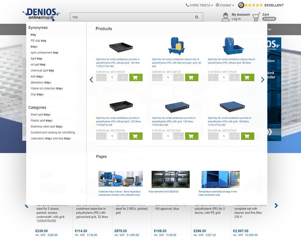Increase quantity for £206.00 spill tray
Viewport: 301px width, 242px height.
click(178, 78)
